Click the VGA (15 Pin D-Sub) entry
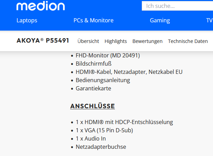Screen dimensions: 213x156 coord(104,130)
